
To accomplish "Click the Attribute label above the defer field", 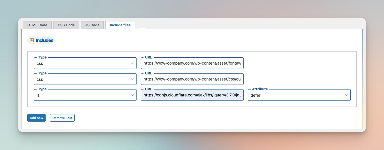I will (x=260, y=89).
